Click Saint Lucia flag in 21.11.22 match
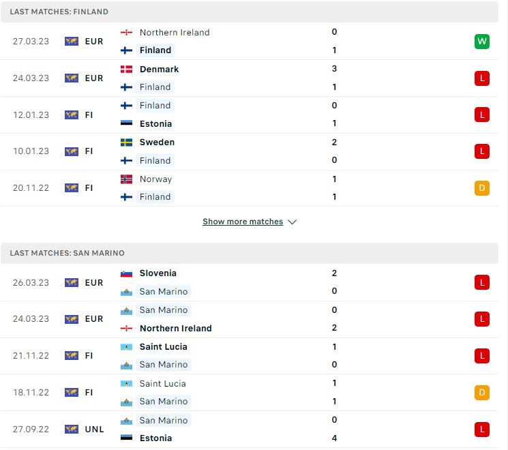This screenshot has height=450, width=508. pyautogui.click(x=126, y=347)
